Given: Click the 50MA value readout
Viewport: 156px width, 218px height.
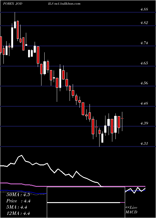Looking at the screenshot, I should (x=18, y=195).
